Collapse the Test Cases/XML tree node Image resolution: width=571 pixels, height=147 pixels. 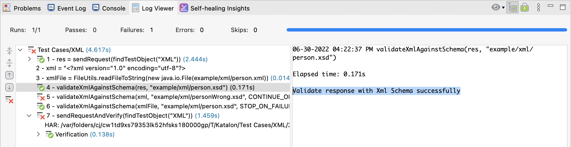(x=20, y=50)
